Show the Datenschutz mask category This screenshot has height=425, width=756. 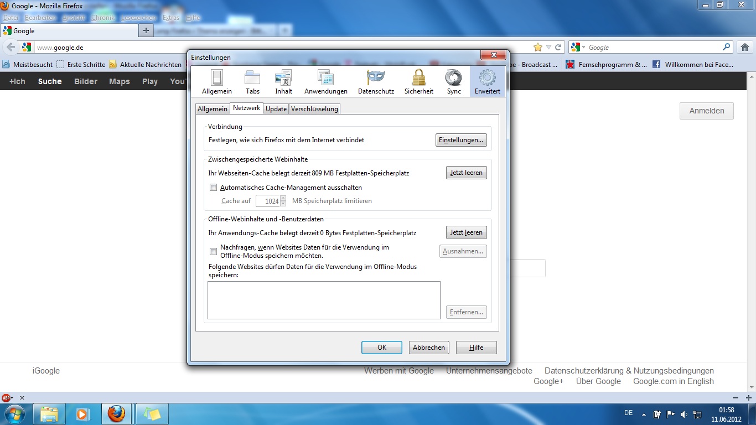pos(376,81)
